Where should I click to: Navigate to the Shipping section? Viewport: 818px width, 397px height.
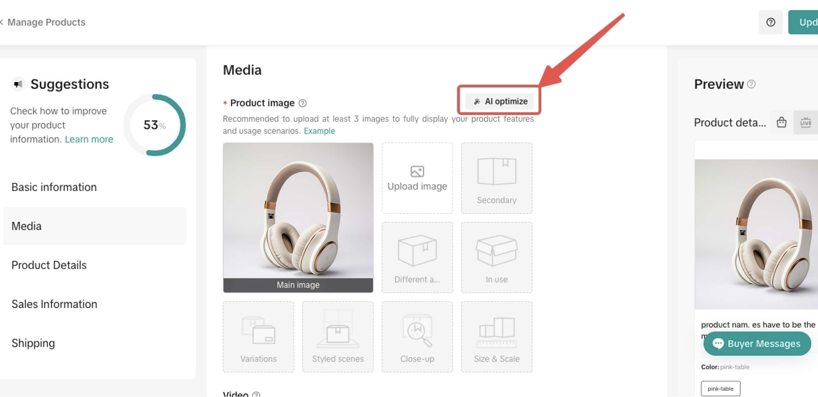tap(33, 343)
